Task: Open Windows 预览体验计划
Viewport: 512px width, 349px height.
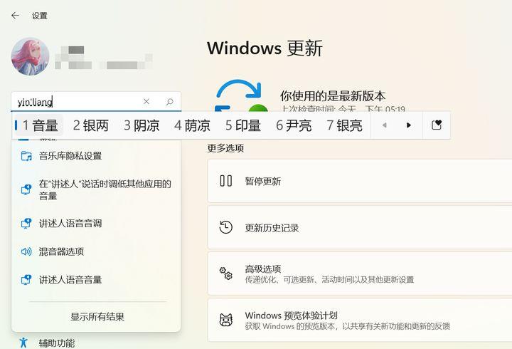Action: pyautogui.click(x=360, y=321)
